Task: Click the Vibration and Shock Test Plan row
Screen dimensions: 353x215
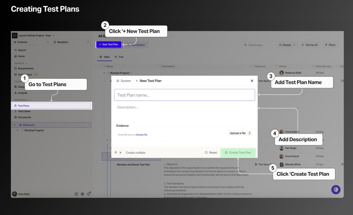Action: pos(133,165)
